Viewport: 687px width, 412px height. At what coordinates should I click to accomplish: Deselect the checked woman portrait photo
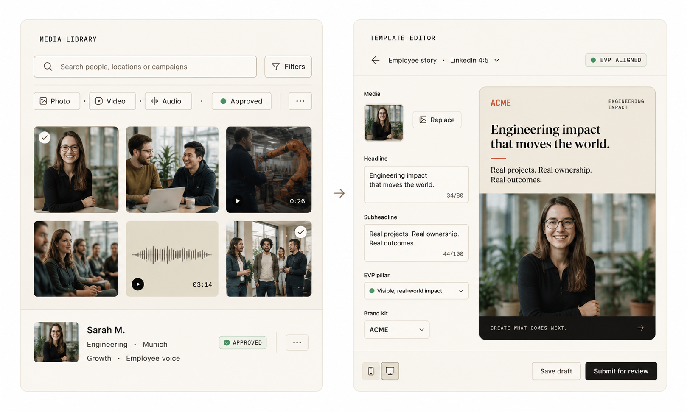point(45,137)
